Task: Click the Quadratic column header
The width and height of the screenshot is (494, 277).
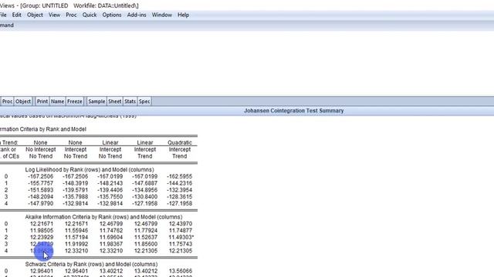Action: click(x=180, y=142)
